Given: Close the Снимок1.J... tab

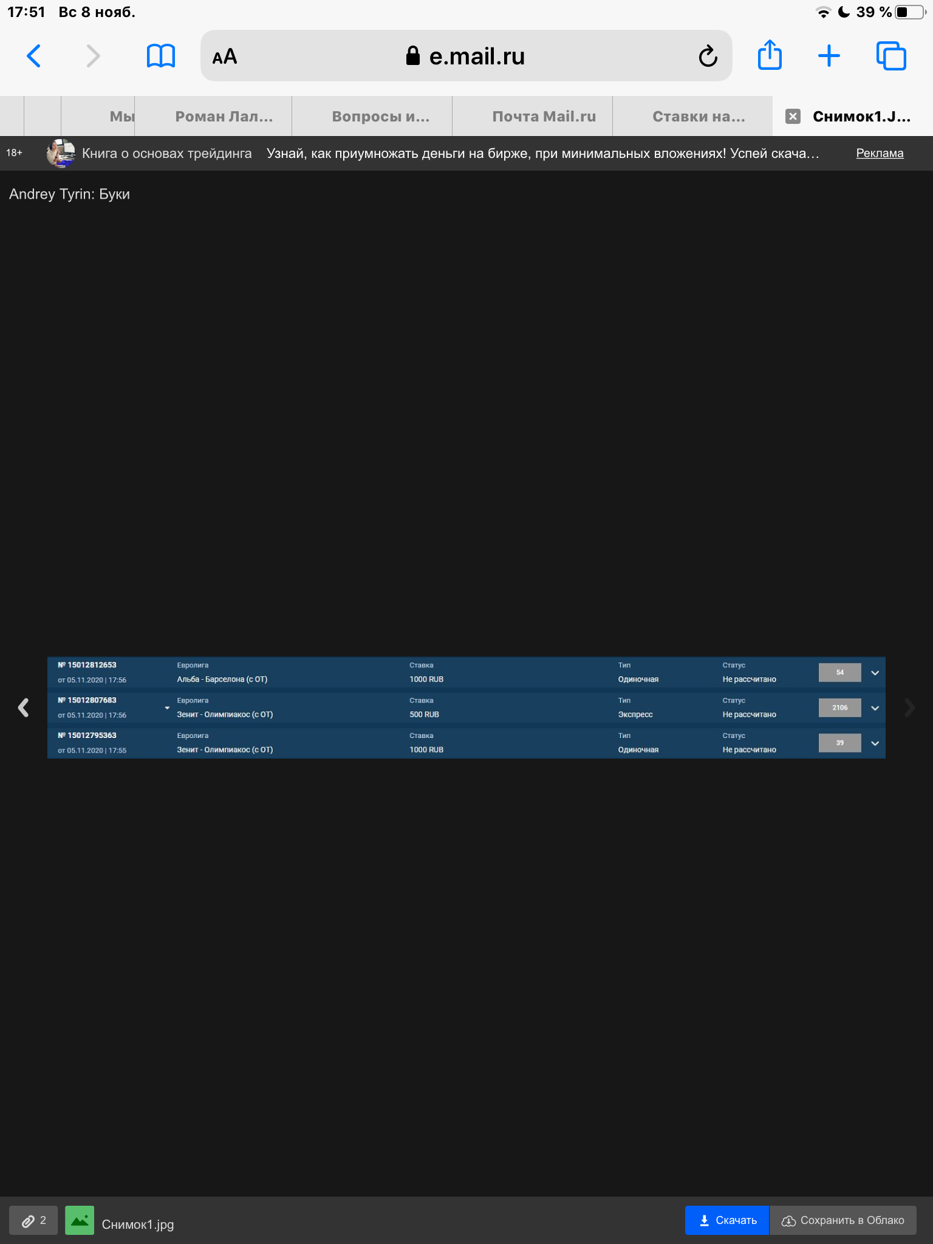Looking at the screenshot, I should [x=793, y=117].
